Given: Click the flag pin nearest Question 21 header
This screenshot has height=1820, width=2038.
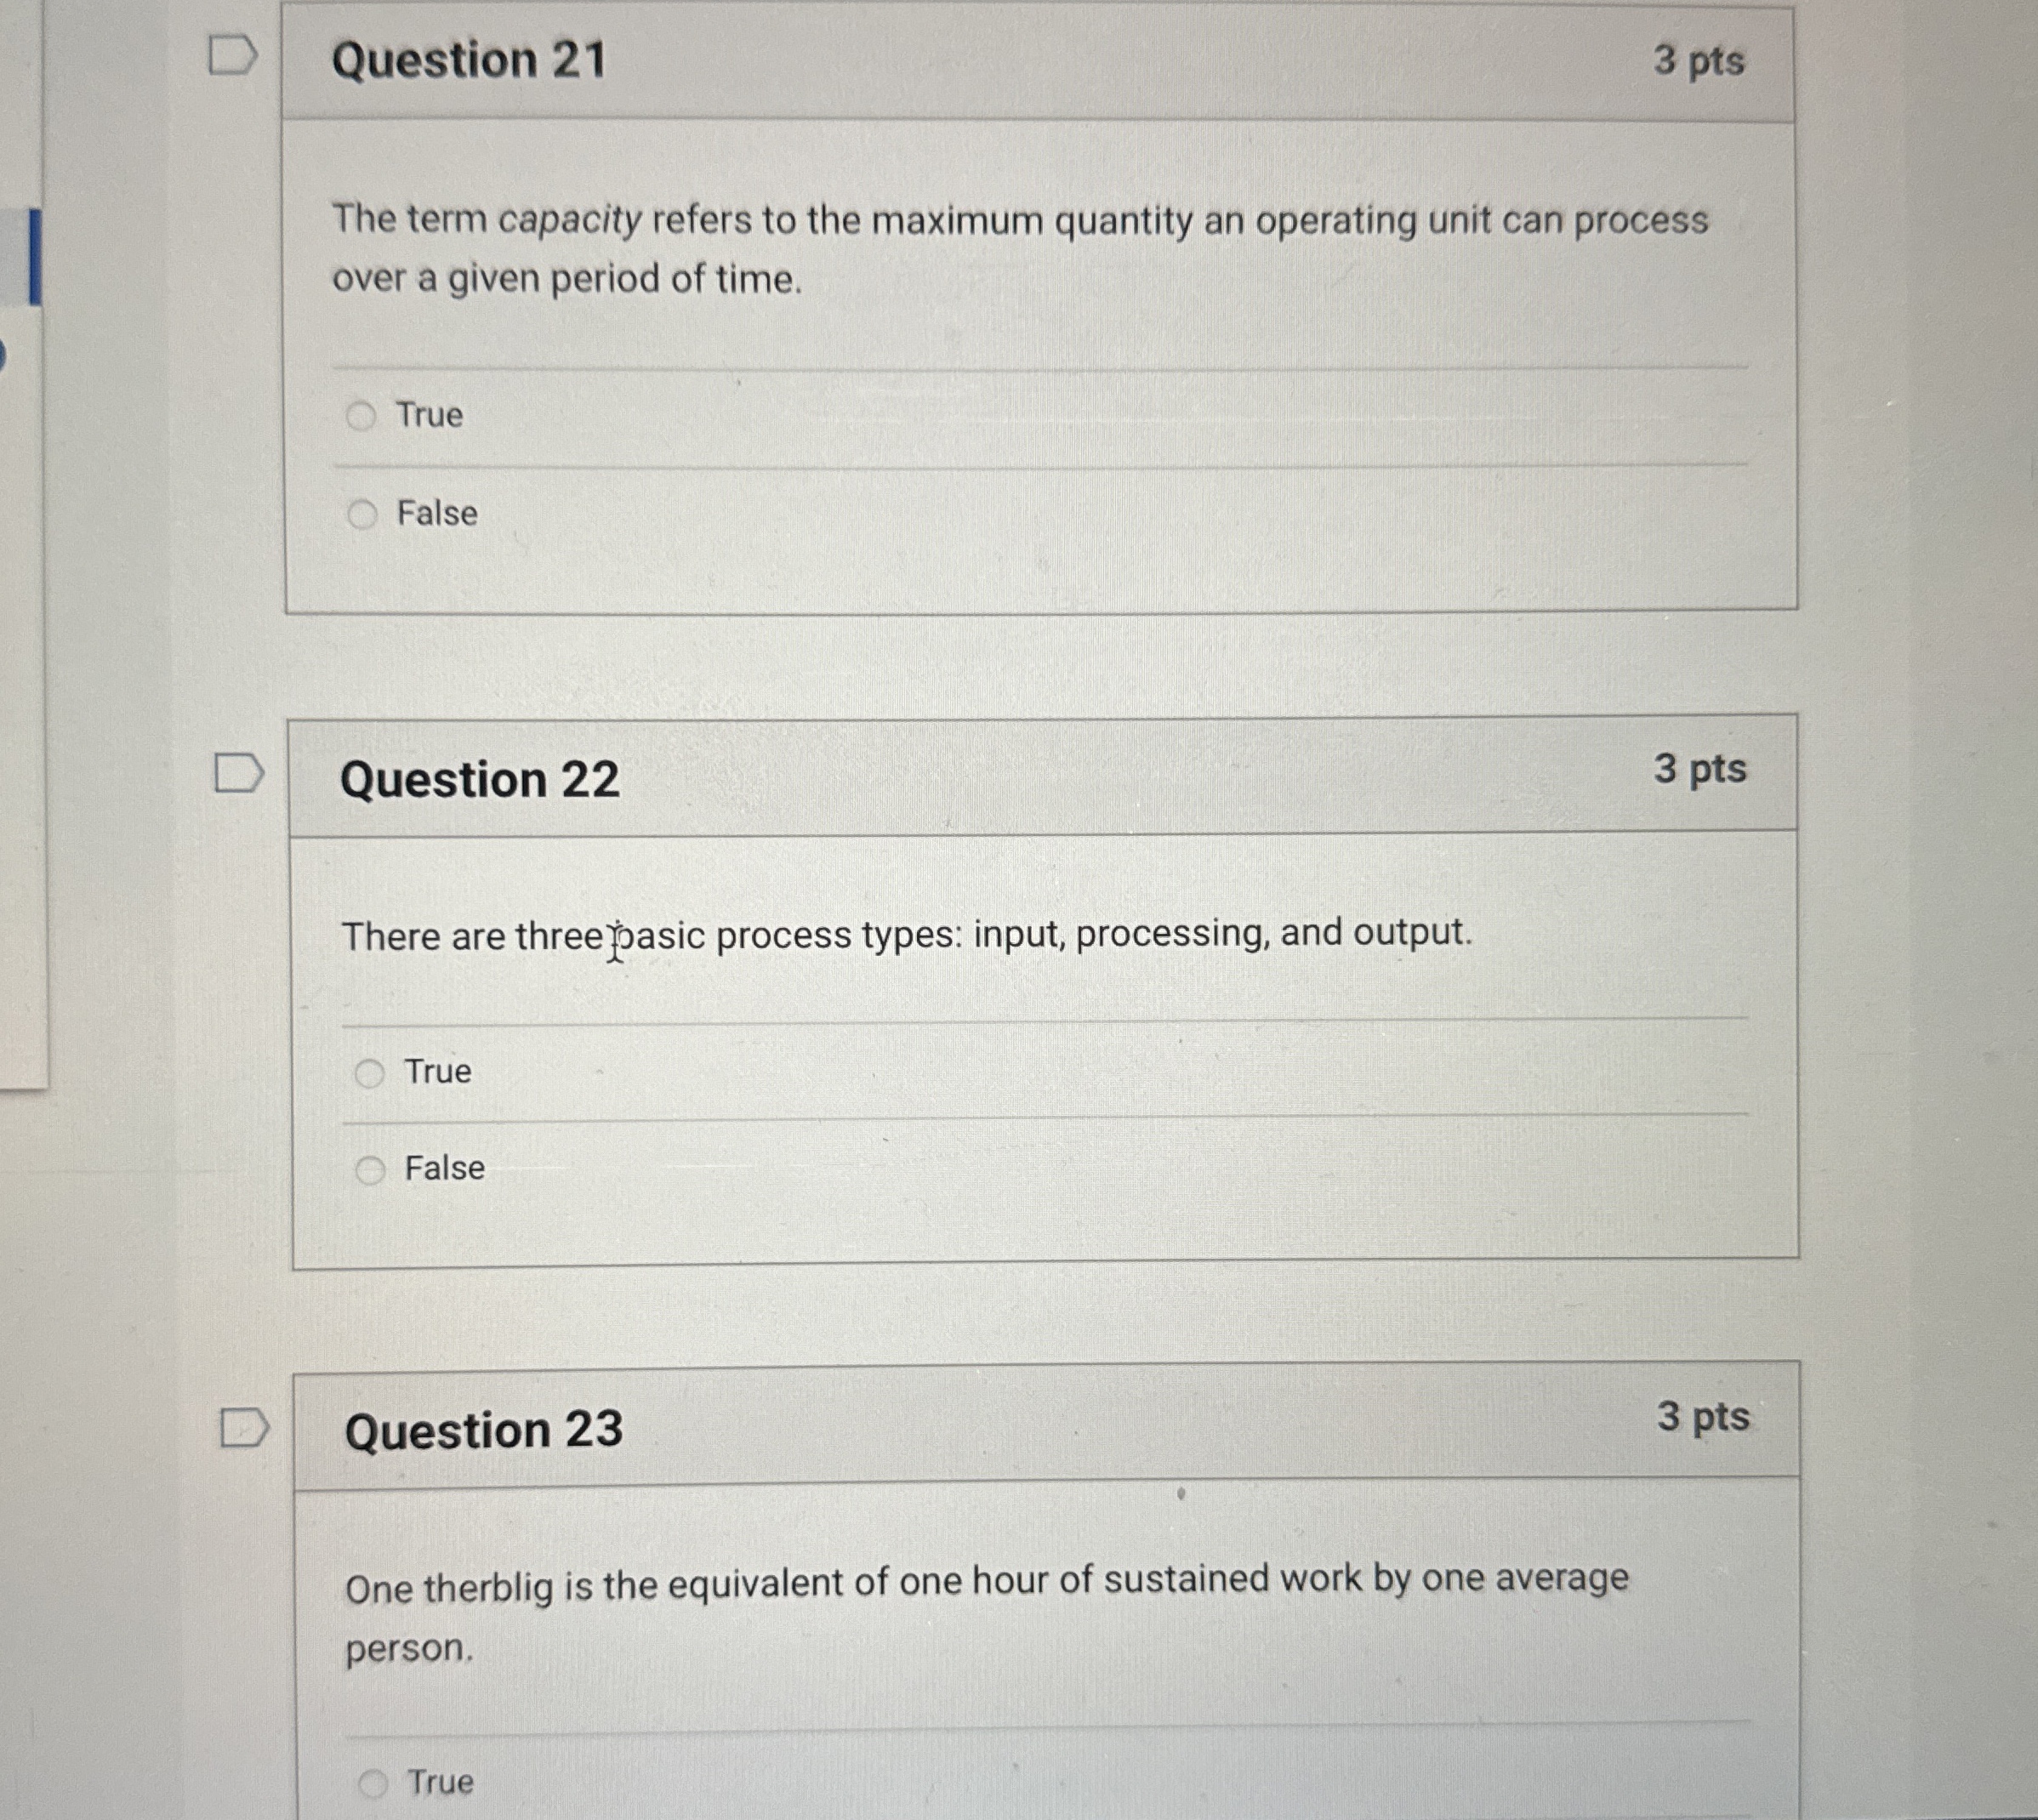Looking at the screenshot, I should (x=233, y=57).
